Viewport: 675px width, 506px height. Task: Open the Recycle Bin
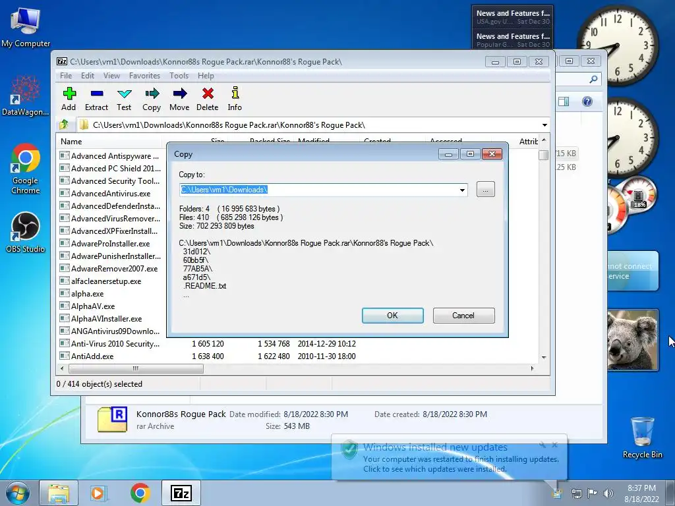(642, 437)
